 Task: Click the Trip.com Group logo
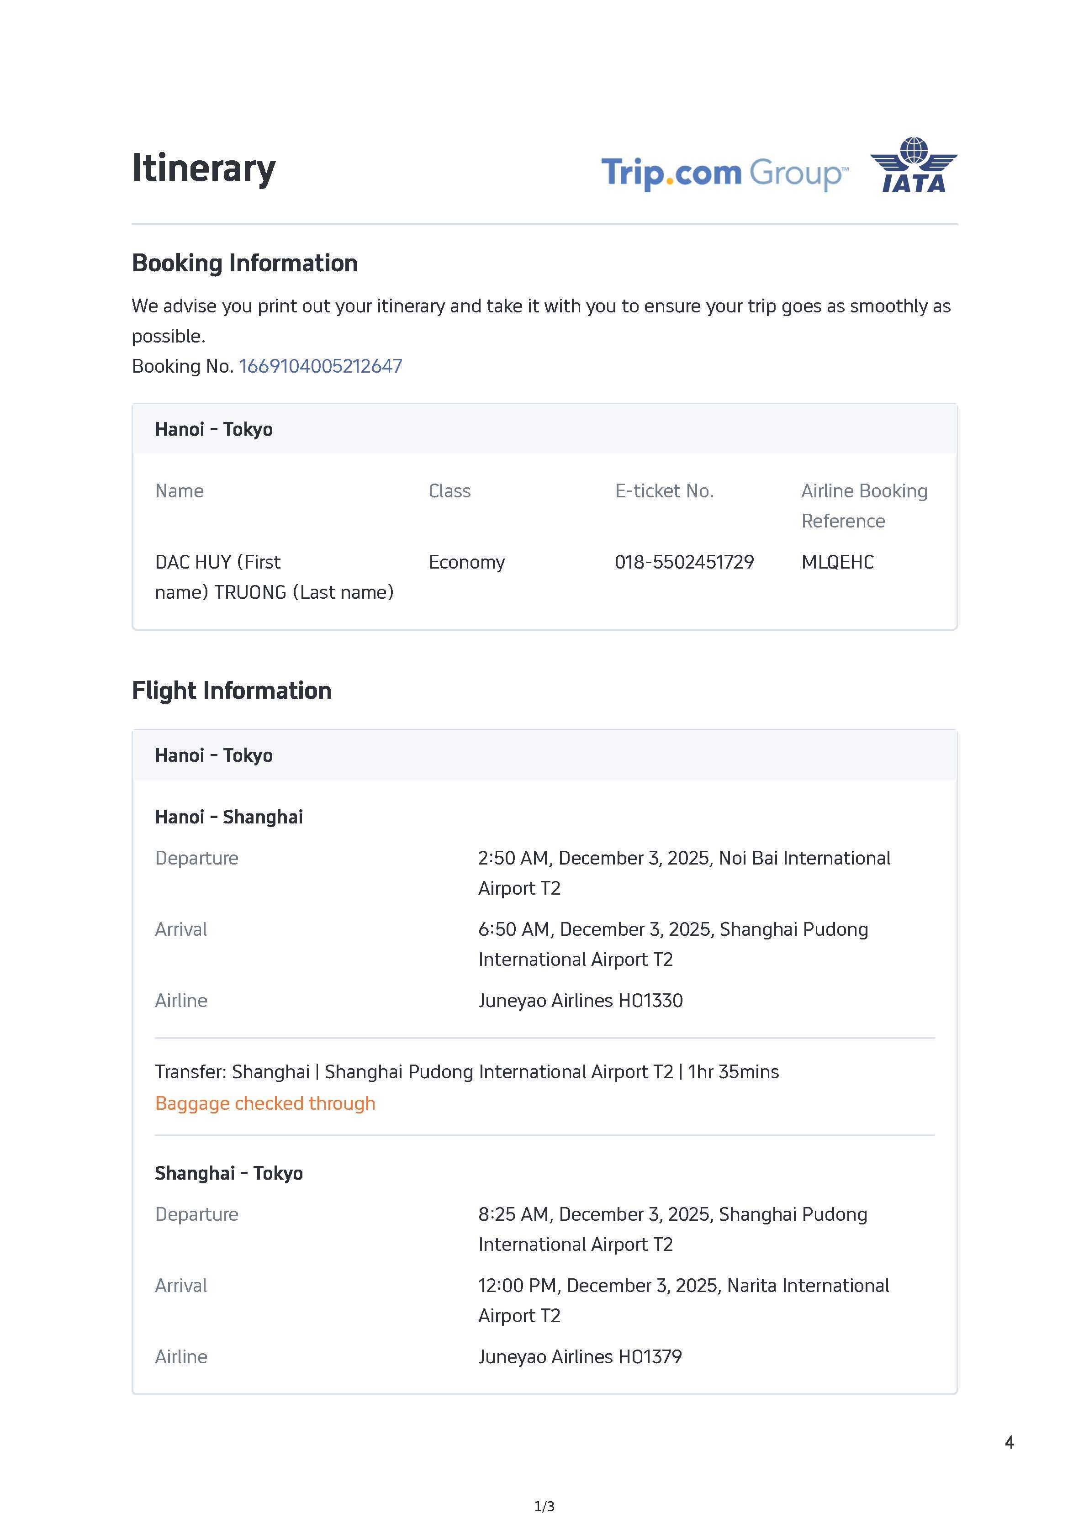pos(724,173)
